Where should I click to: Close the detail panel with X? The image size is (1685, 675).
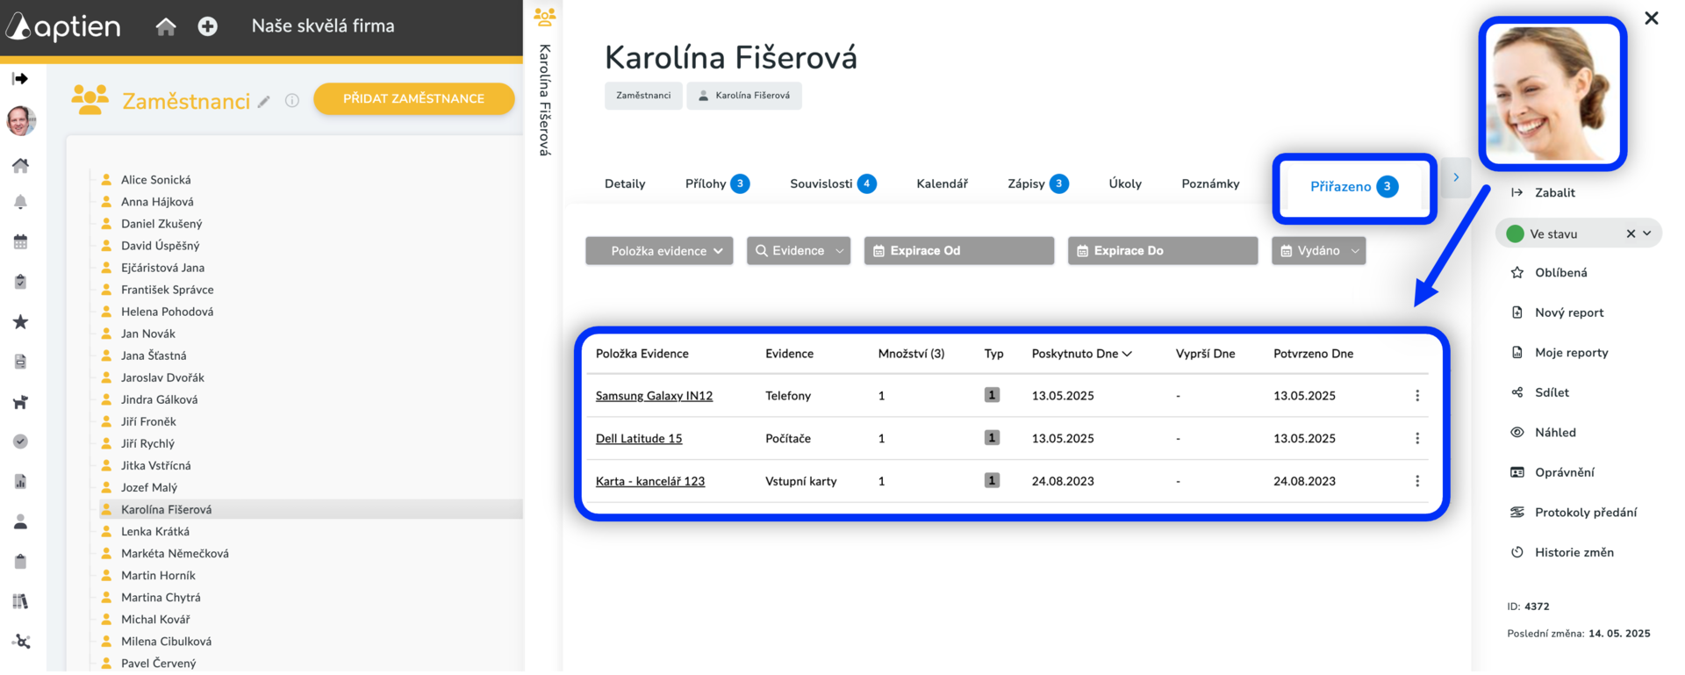pos(1651,18)
